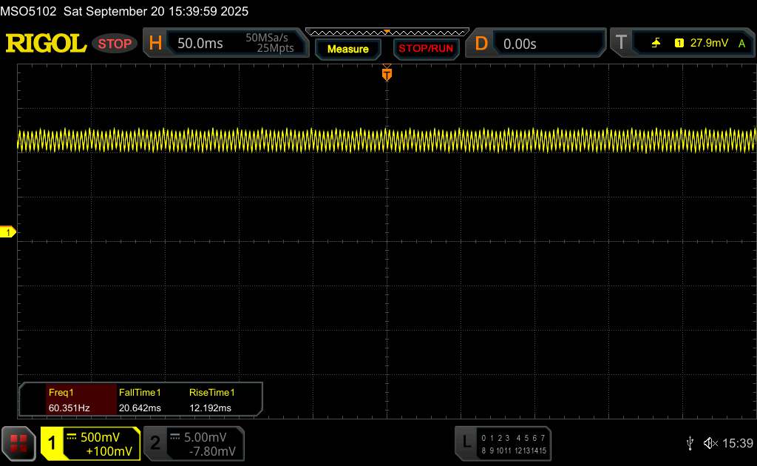Click the orange trigger position marker
The height and width of the screenshot is (466, 757).
click(386, 73)
